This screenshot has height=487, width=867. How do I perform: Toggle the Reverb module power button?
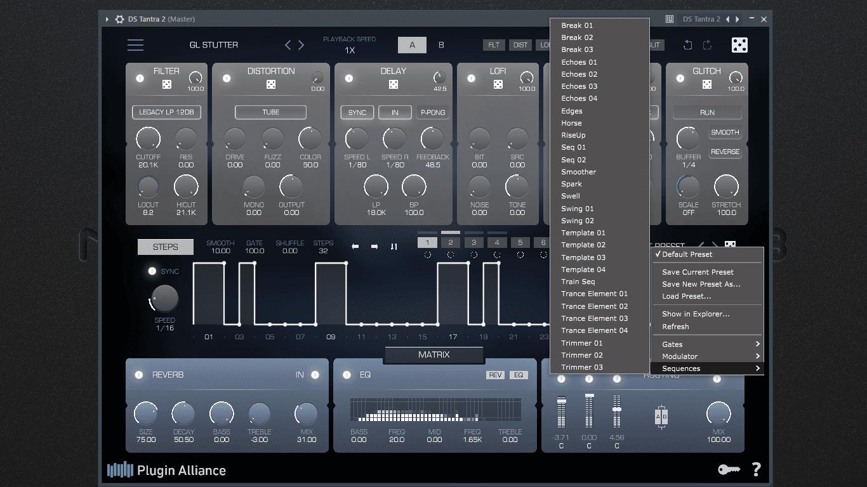(138, 375)
